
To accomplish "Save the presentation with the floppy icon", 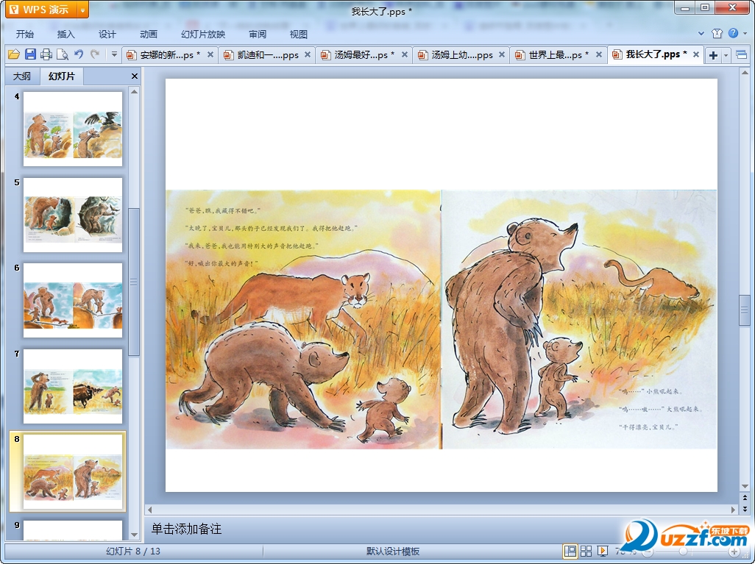I will [30, 54].
